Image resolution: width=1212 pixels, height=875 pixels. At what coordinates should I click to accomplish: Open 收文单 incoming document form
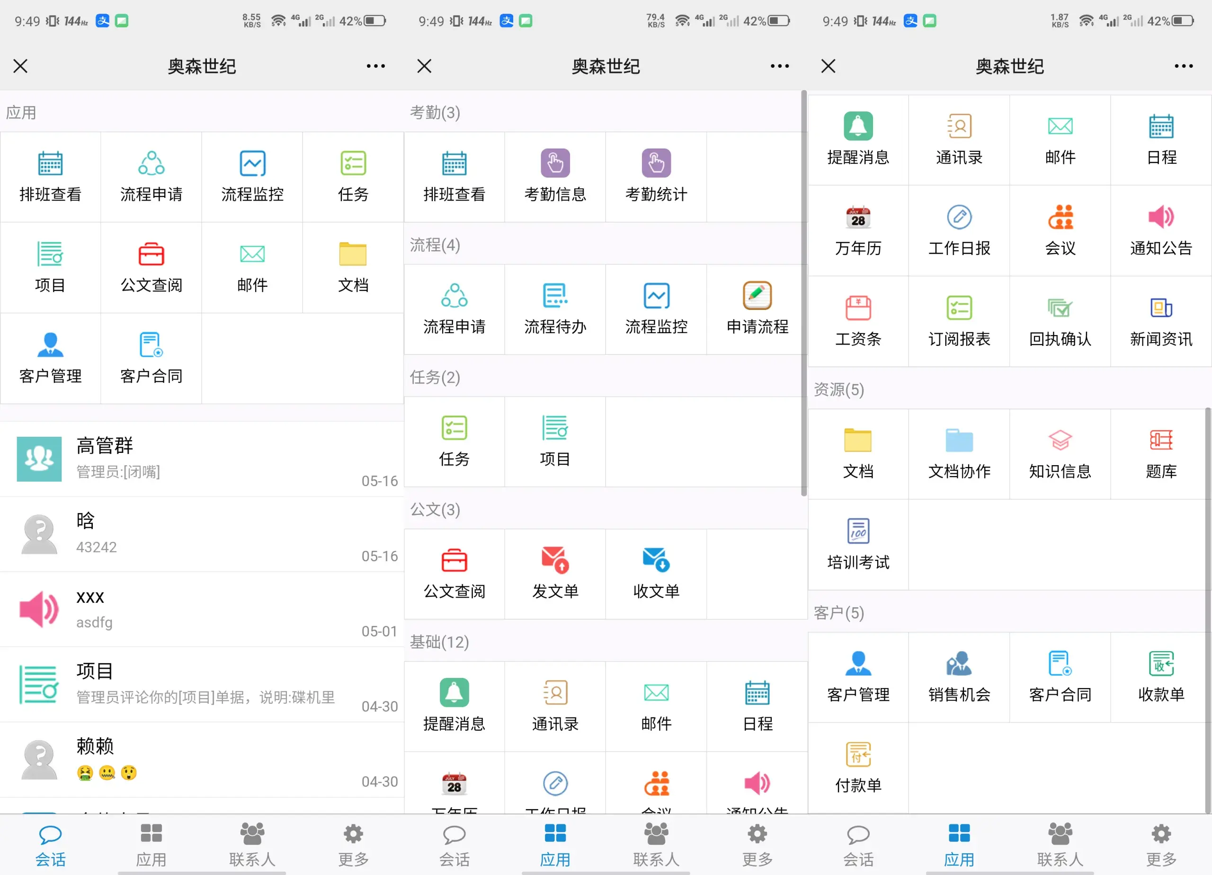[x=656, y=574]
